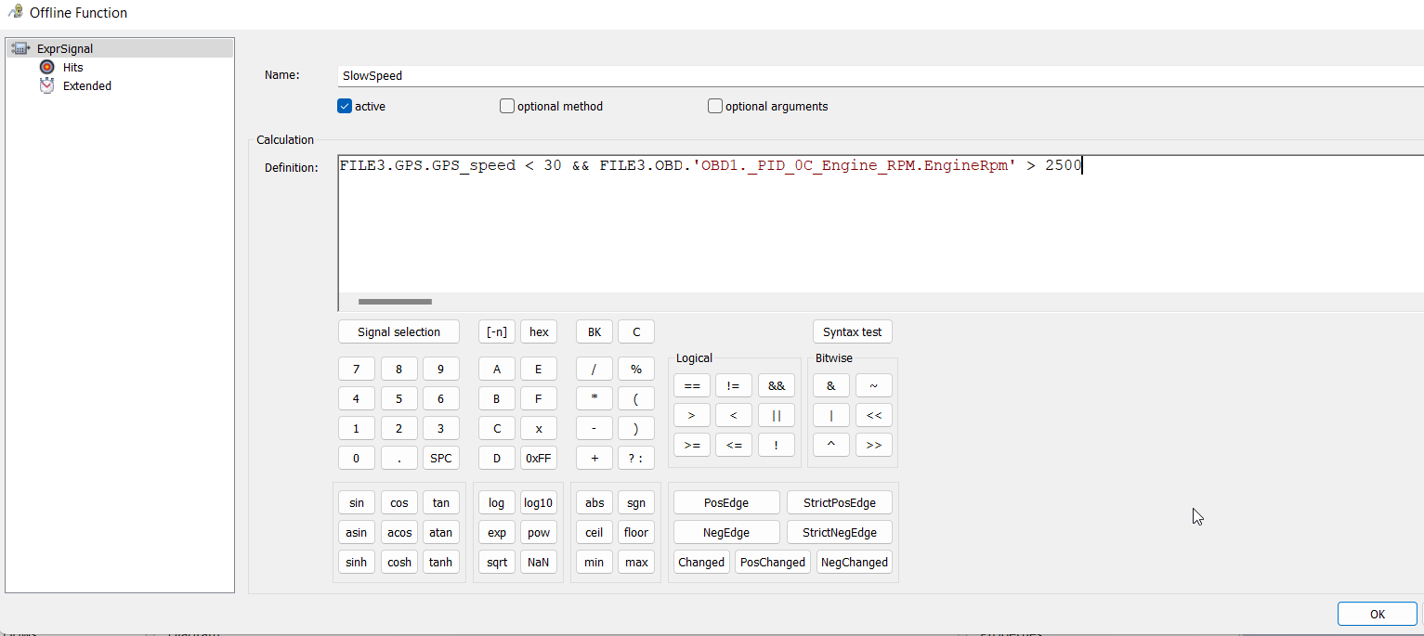The height and width of the screenshot is (636, 1424).
Task: Insert the logical || operator
Action: point(777,415)
